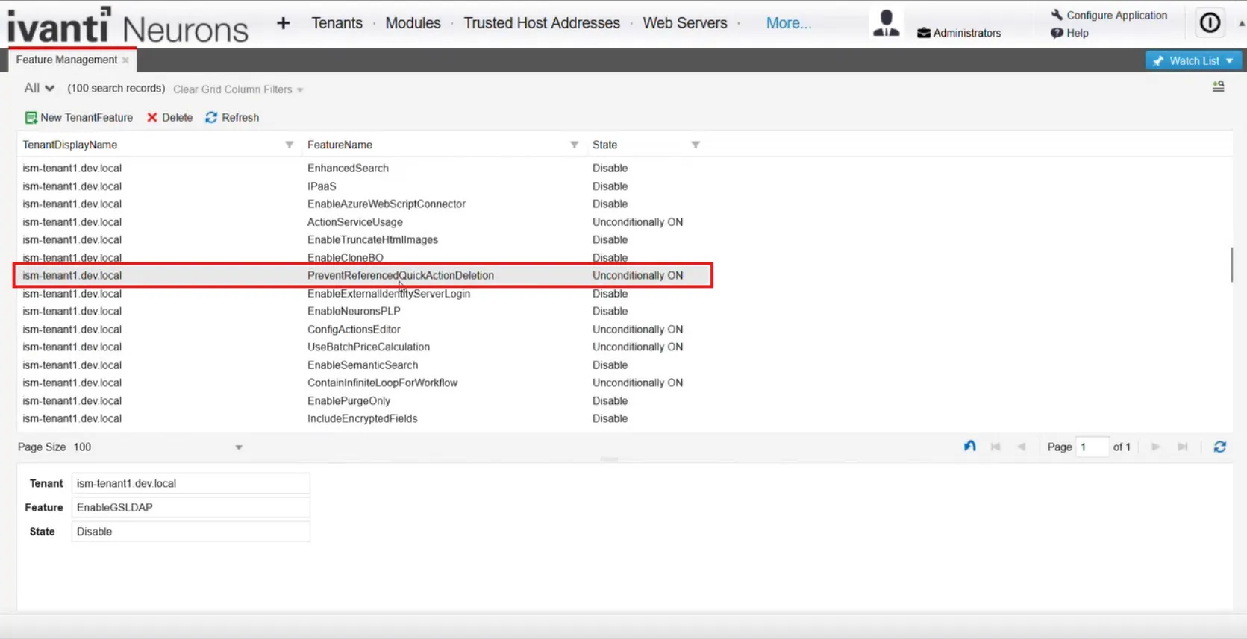This screenshot has width=1247, height=639.
Task: Sort by the TenantDisplayName column header
Action: pos(70,145)
